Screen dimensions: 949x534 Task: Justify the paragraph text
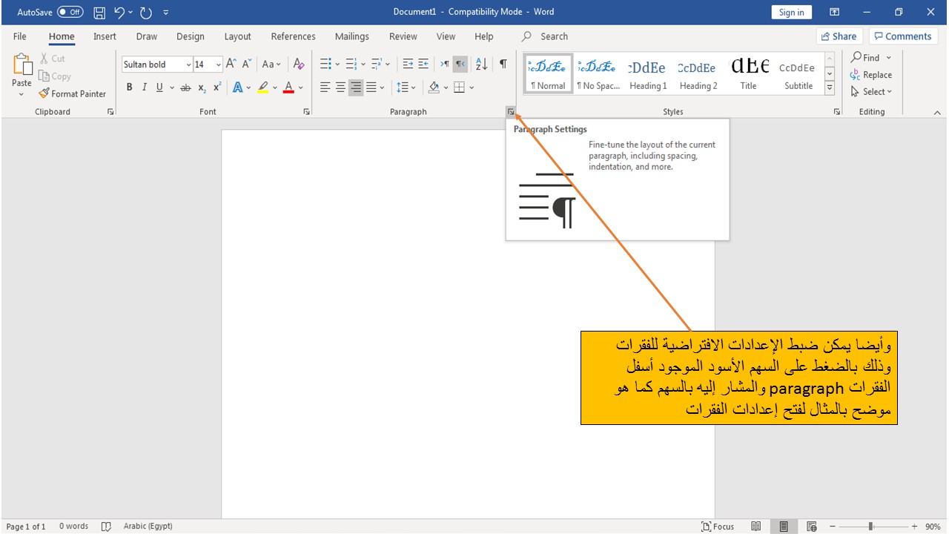pyautogui.click(x=370, y=87)
